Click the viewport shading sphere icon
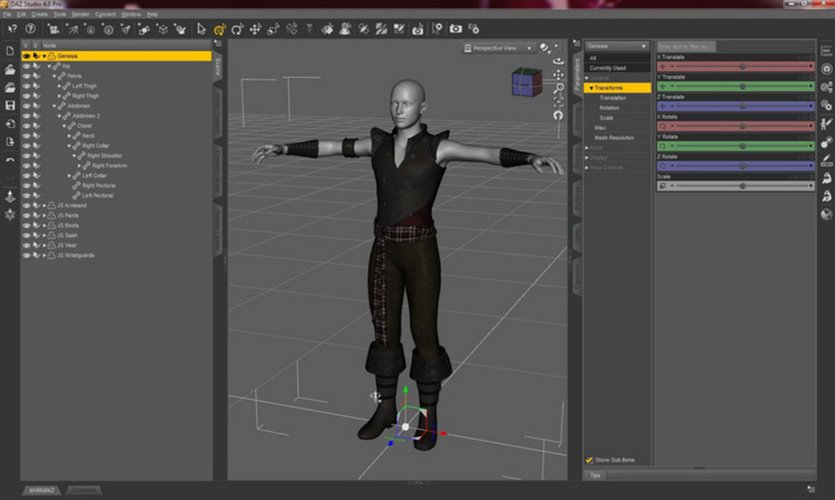Screen dimensions: 835x500 coord(545,46)
